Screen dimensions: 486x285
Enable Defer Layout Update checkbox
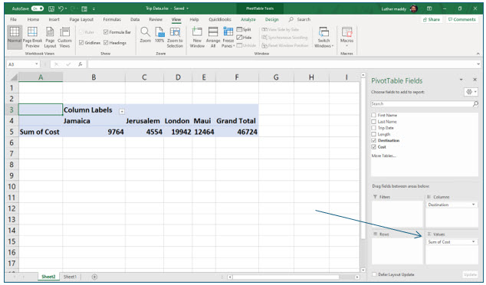tap(374, 274)
